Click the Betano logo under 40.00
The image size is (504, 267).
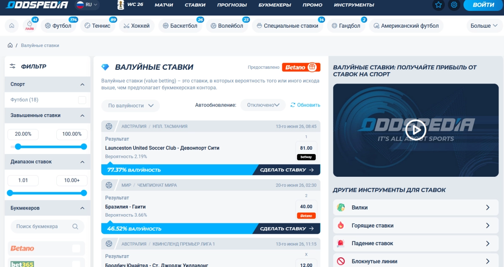pyautogui.click(x=306, y=216)
